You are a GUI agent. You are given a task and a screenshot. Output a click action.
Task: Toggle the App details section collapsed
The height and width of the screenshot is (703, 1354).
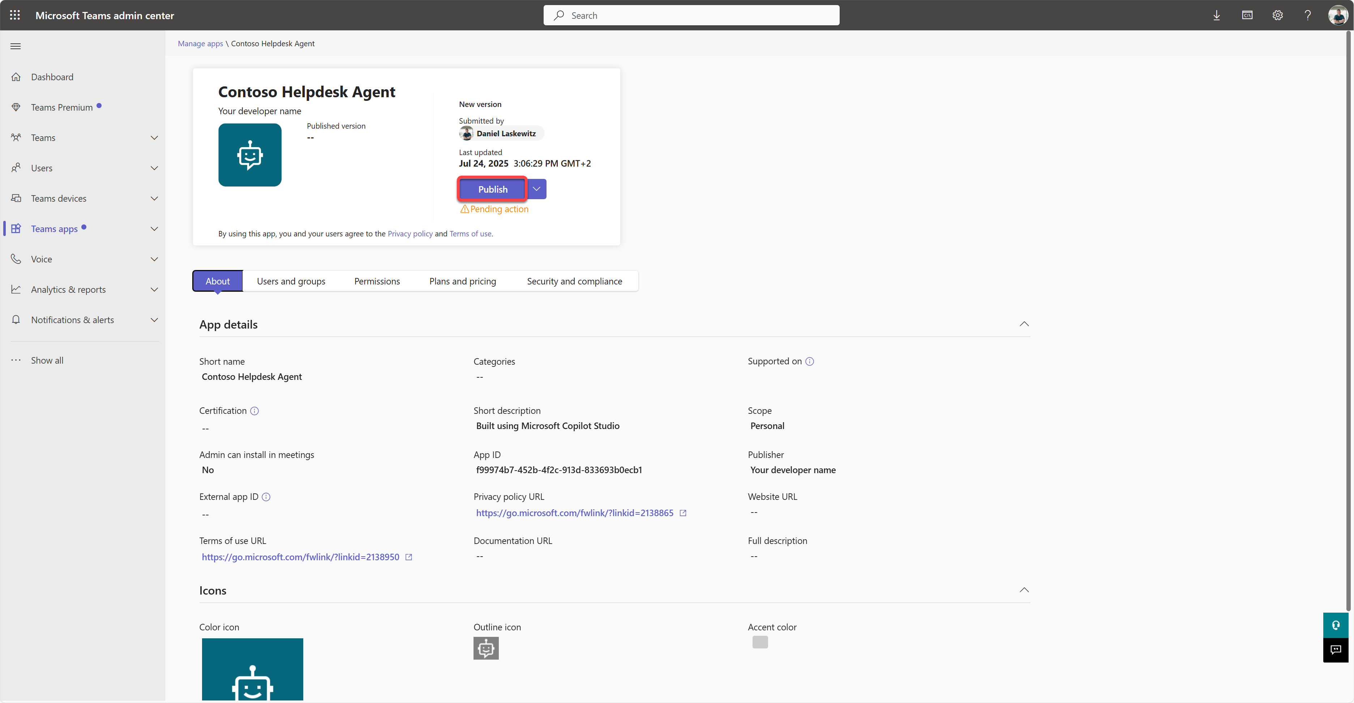point(1024,323)
